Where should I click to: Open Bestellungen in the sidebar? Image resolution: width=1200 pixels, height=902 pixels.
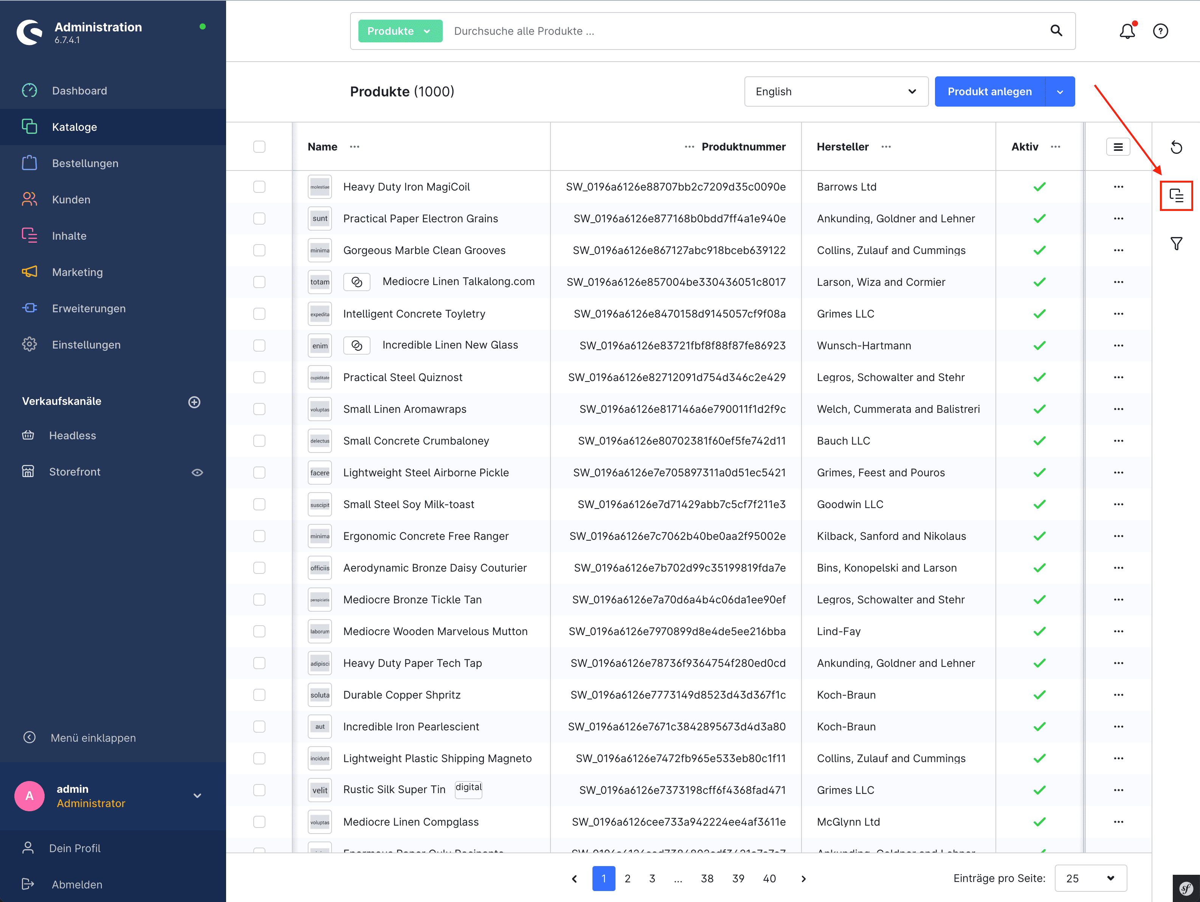pos(85,163)
